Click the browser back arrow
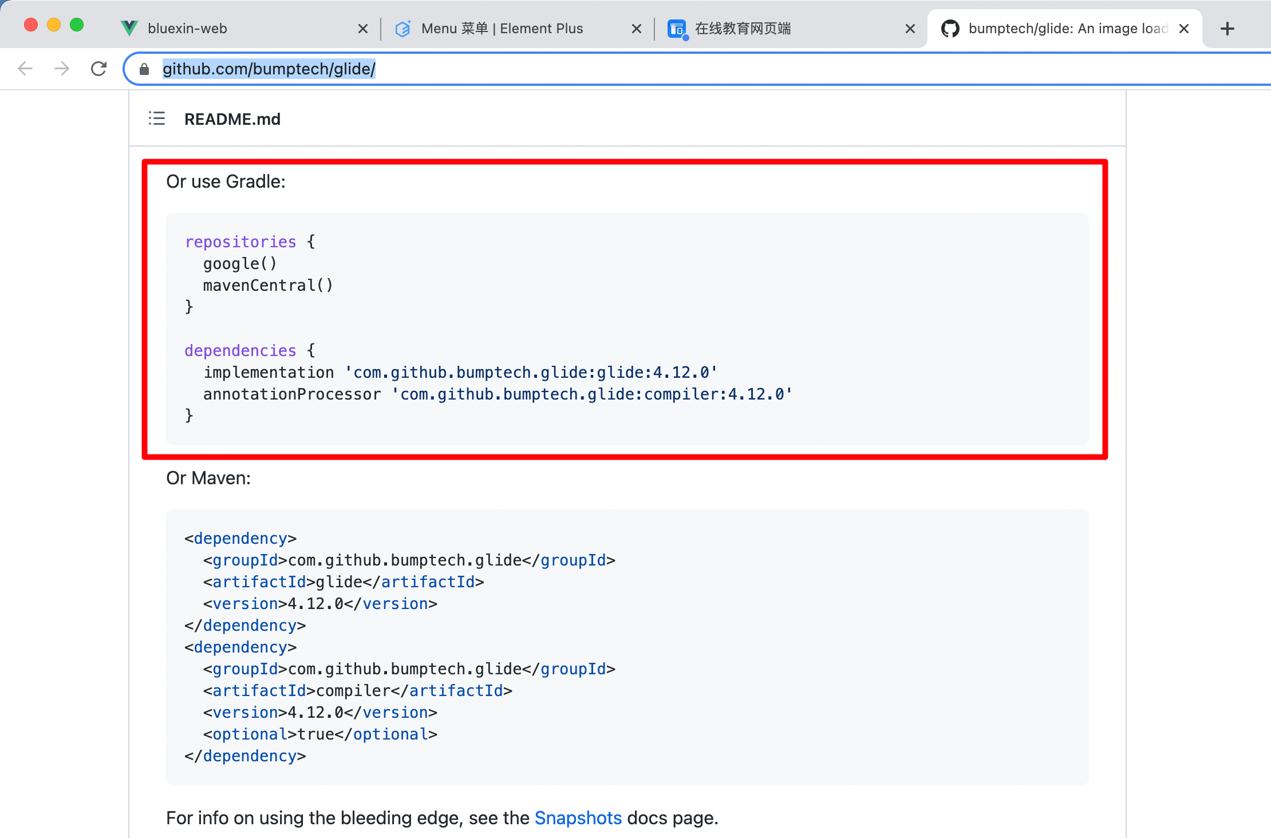 (25, 69)
